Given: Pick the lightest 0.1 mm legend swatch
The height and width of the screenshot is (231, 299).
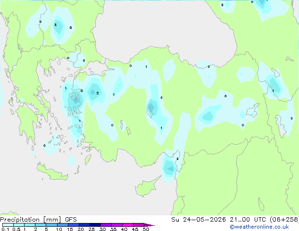Looking at the screenshot, I should 8,225.
